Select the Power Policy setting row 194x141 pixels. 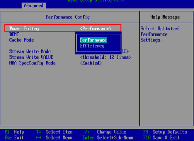[x=63, y=28]
